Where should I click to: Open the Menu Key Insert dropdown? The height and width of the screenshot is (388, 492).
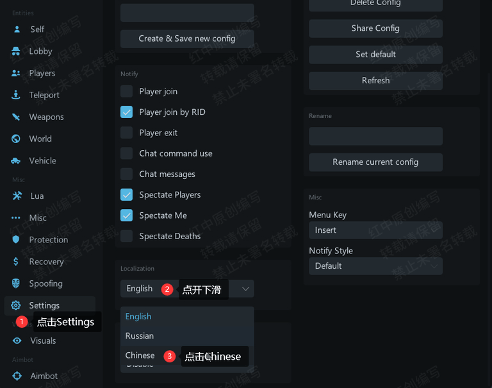tap(375, 230)
